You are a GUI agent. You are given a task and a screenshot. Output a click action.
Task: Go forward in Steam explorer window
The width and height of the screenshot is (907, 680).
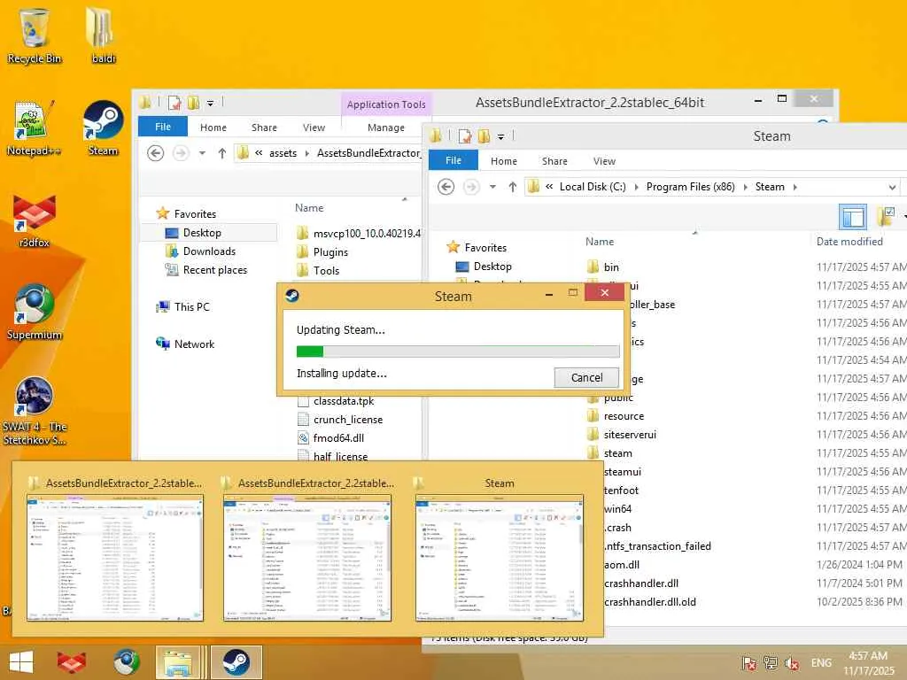[471, 187]
